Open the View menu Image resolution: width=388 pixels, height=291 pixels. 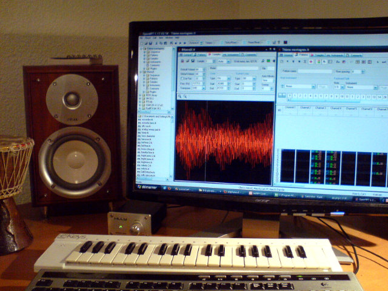(x=161, y=38)
